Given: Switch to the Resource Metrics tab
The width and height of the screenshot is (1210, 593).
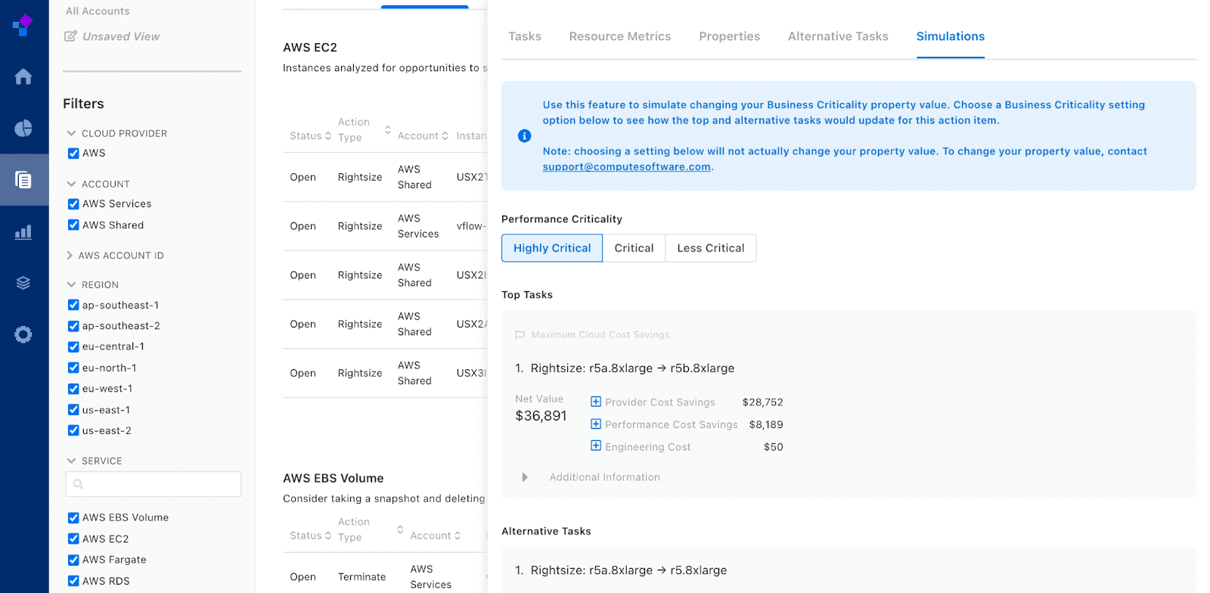Looking at the screenshot, I should (619, 36).
